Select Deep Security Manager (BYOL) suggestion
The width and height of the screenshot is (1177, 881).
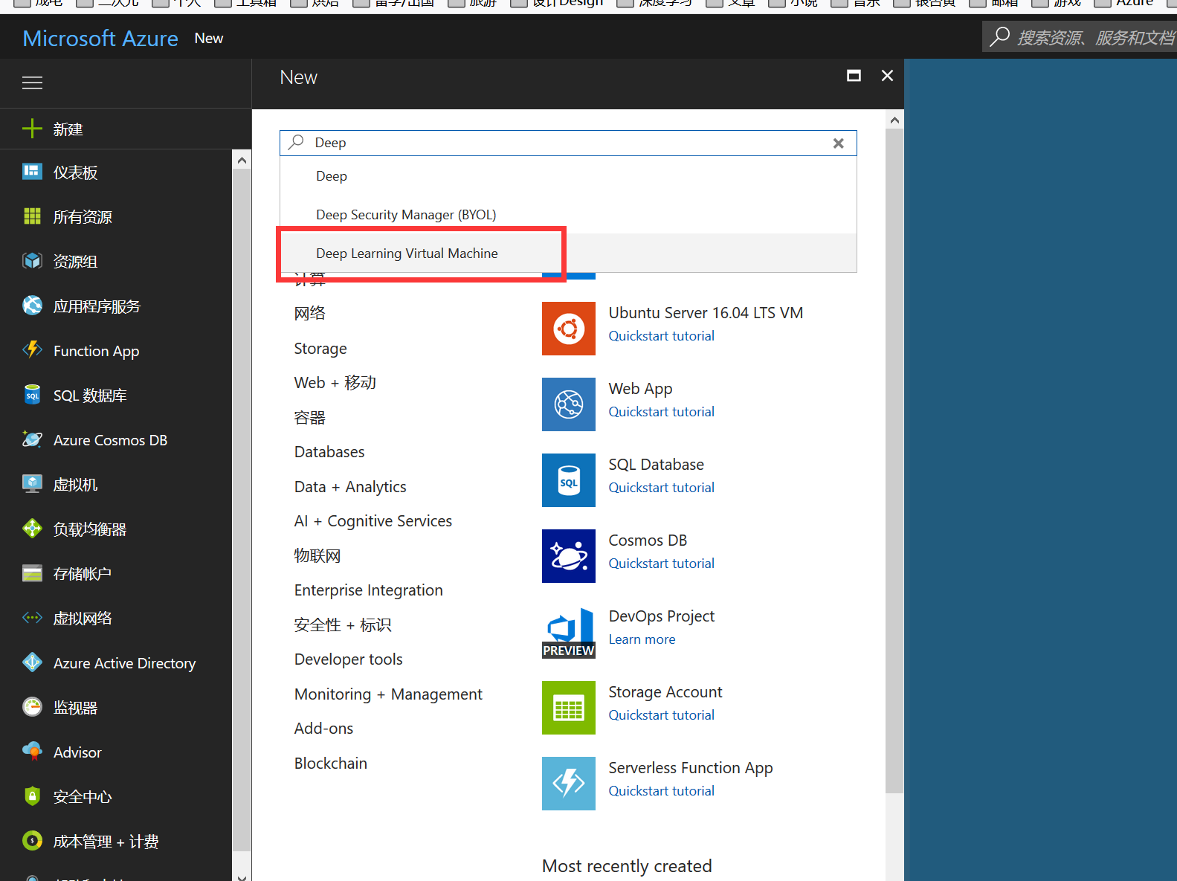[x=568, y=215]
